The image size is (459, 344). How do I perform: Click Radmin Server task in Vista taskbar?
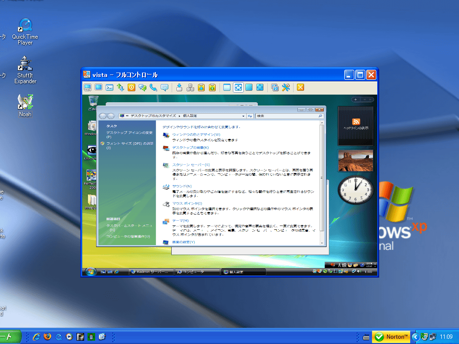[152, 272]
